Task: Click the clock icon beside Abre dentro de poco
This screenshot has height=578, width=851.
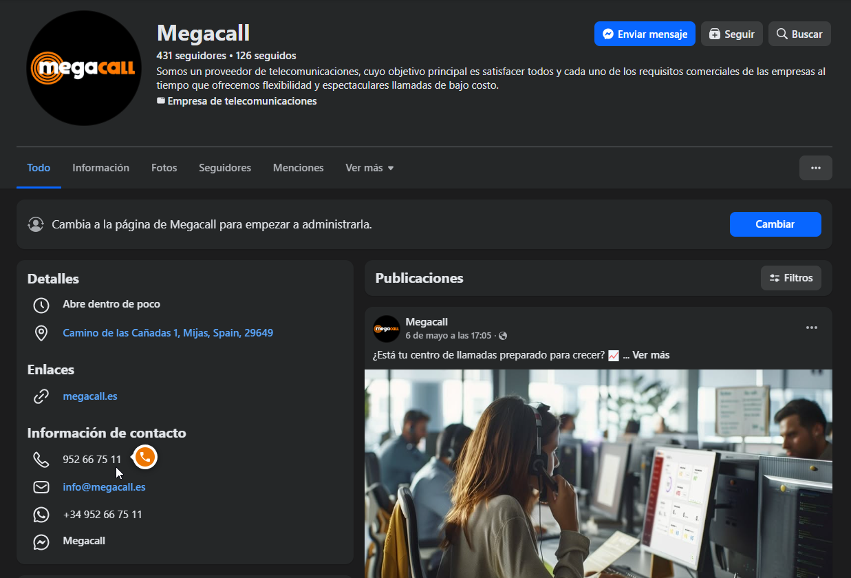Action: (41, 305)
